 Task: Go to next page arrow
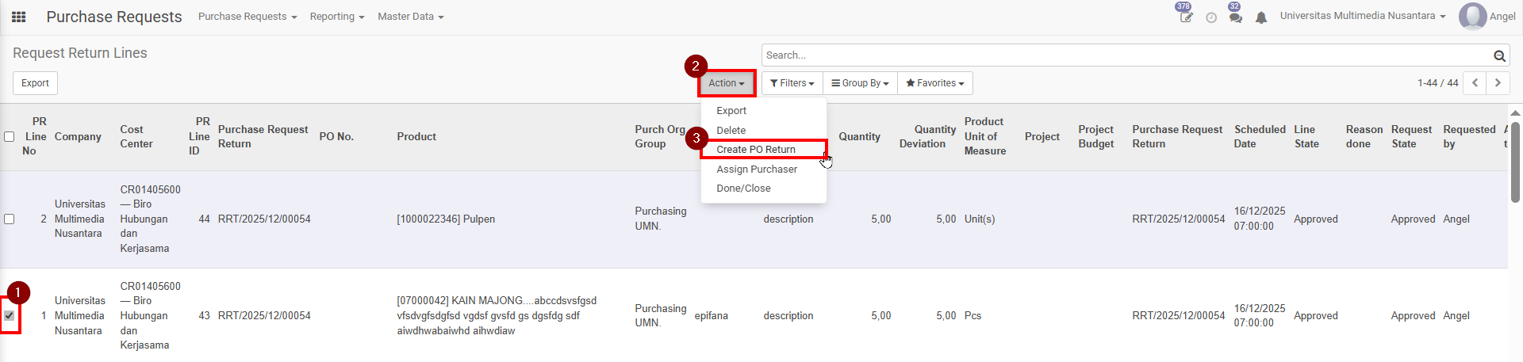[x=1498, y=83]
